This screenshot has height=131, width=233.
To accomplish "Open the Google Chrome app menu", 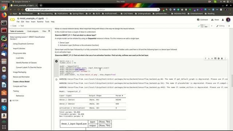I will [x=21, y=1].
